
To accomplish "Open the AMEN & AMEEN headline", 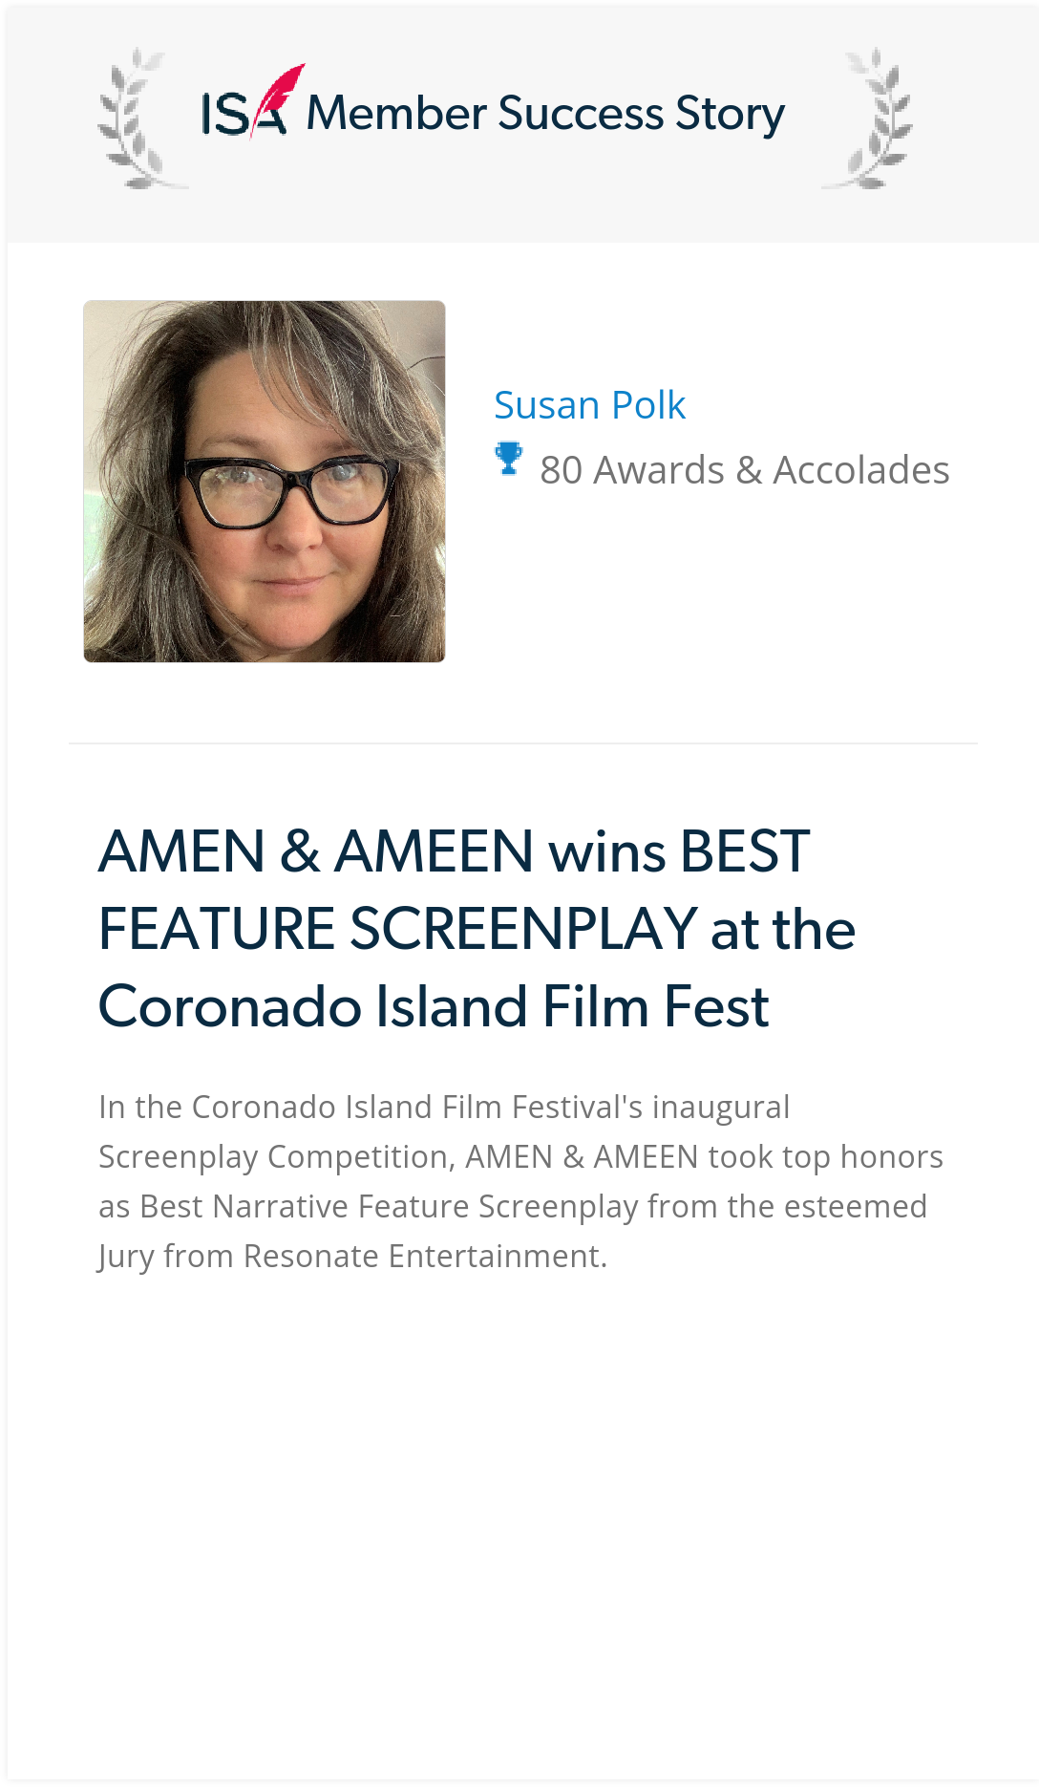I will pyautogui.click(x=477, y=929).
